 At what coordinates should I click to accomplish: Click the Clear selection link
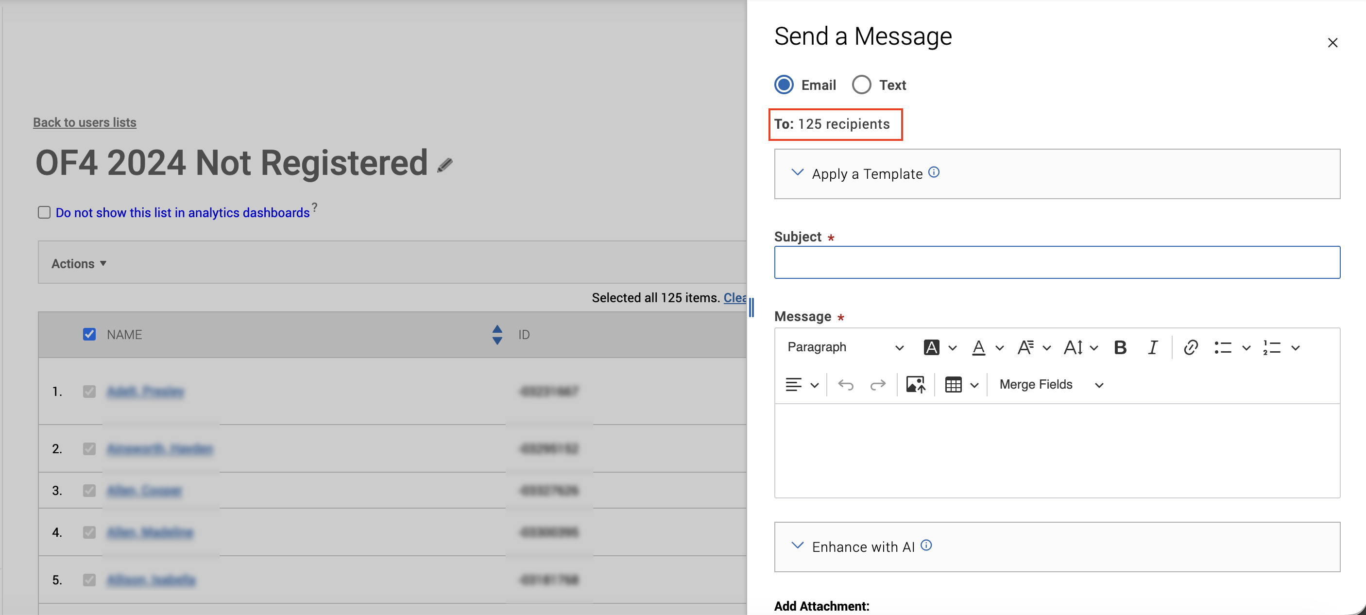pyautogui.click(x=735, y=297)
